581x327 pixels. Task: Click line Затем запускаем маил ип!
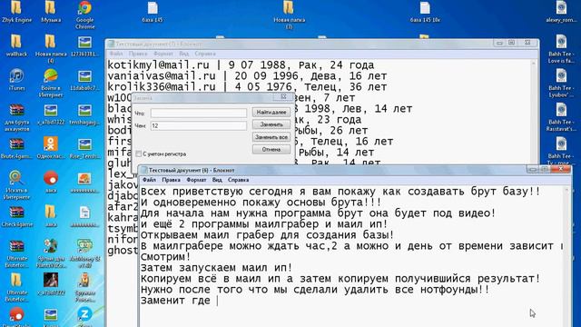216,268
